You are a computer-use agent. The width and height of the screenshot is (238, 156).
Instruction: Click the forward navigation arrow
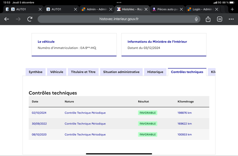[18, 19]
